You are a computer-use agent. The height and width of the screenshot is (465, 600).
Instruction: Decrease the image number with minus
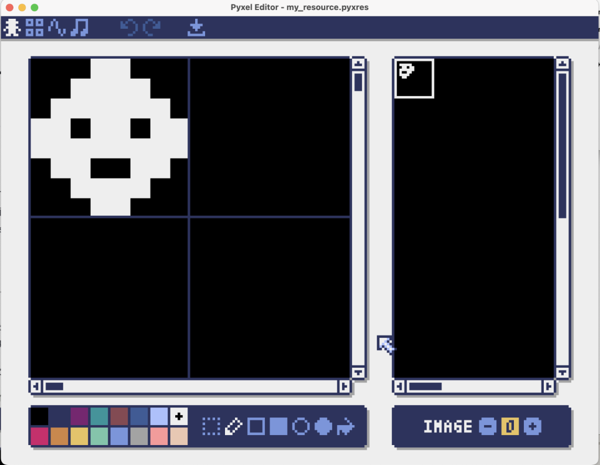coord(487,426)
